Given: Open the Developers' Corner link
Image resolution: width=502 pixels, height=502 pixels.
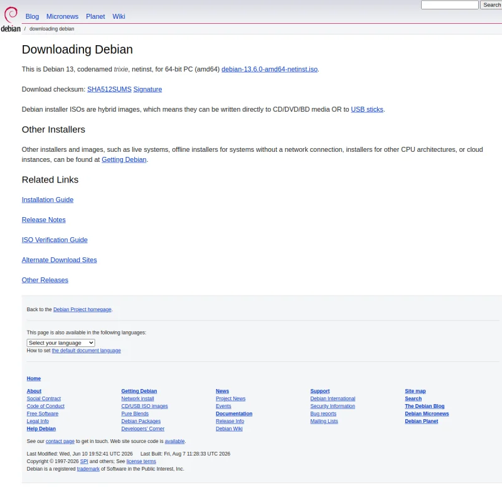Looking at the screenshot, I should pyautogui.click(x=143, y=429).
